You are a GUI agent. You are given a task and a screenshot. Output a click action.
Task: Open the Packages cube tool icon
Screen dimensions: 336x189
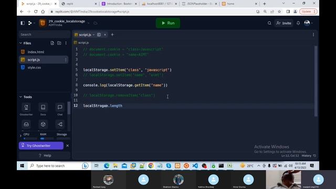pos(43,124)
